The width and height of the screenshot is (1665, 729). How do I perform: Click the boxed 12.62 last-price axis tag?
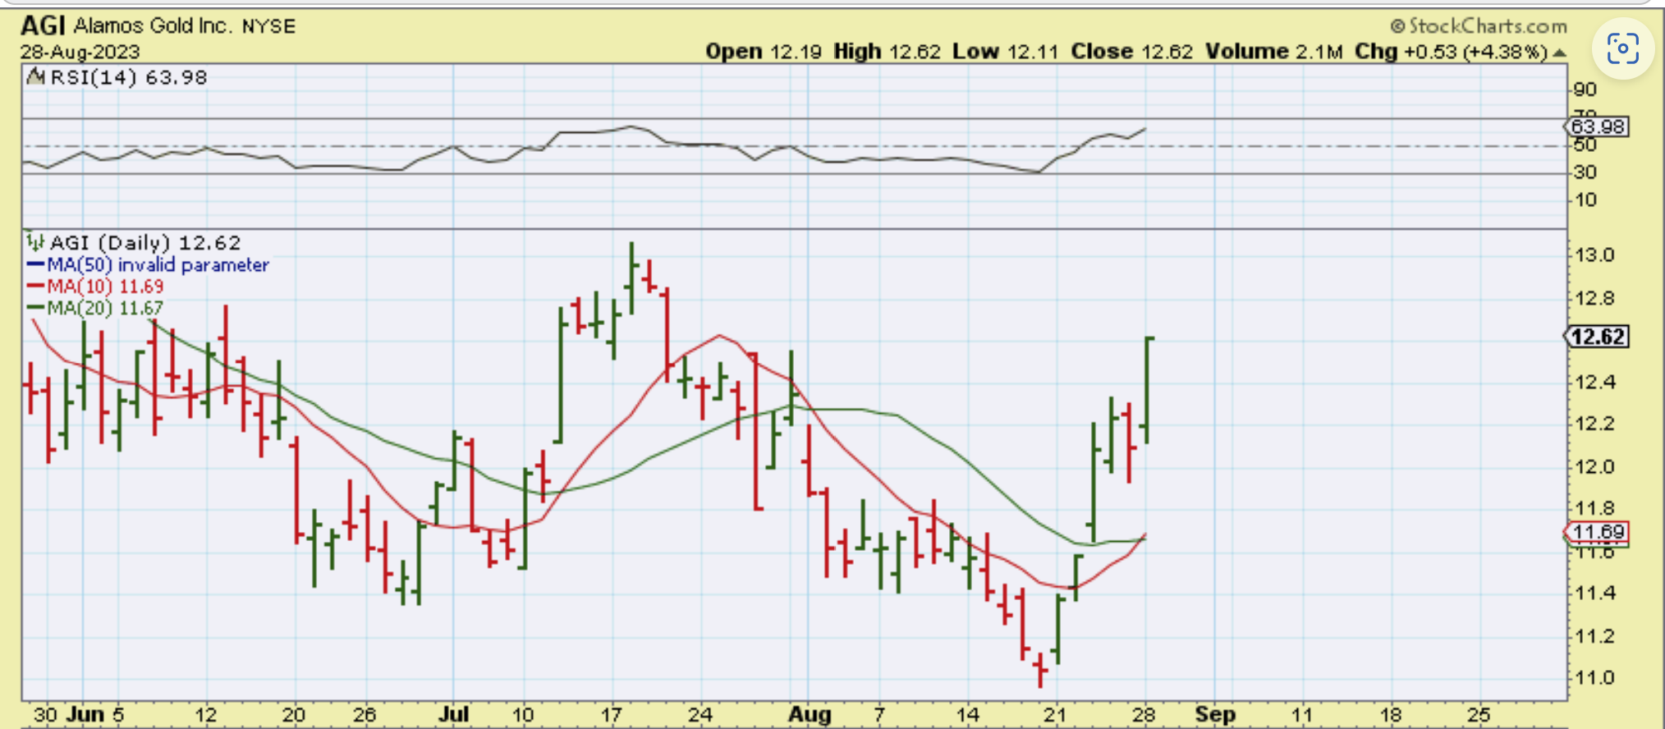click(x=1595, y=337)
